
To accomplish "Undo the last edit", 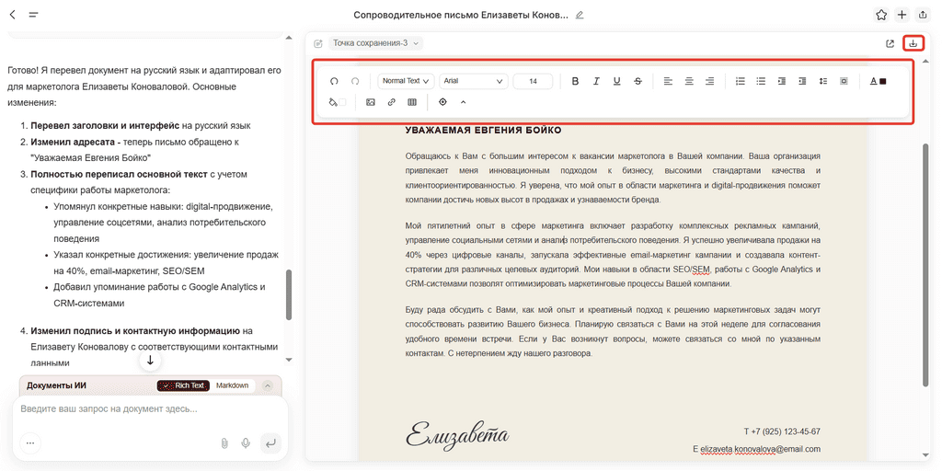I will (x=334, y=81).
